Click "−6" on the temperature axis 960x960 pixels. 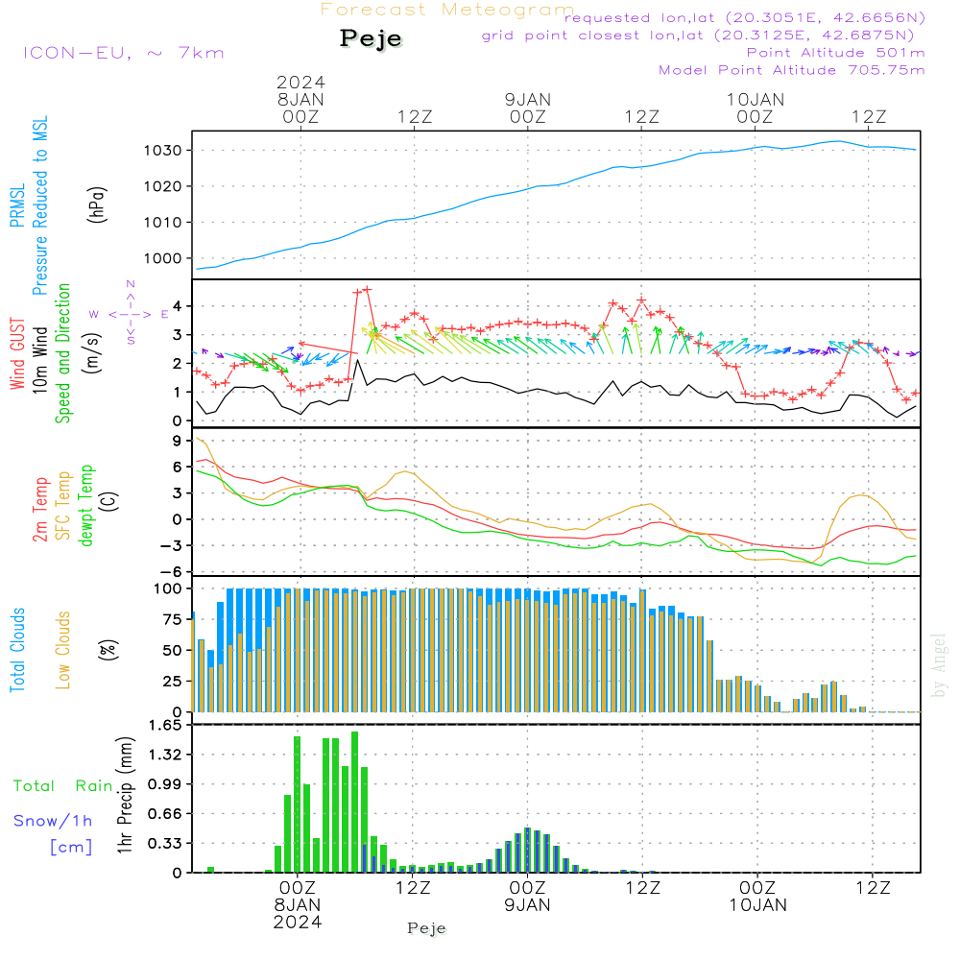pyautogui.click(x=173, y=572)
